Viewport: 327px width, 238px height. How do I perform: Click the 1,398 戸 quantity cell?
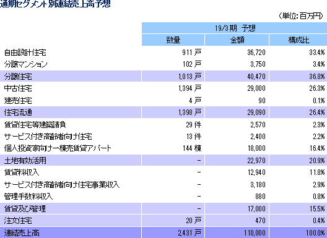(x=190, y=113)
